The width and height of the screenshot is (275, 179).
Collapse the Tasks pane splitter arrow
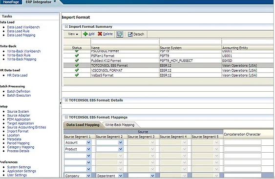[61, 103]
